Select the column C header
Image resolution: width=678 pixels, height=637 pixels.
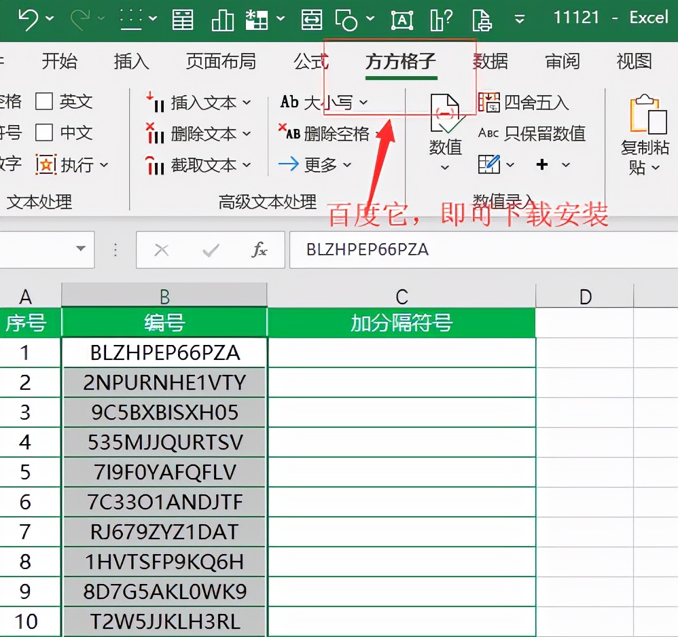coord(402,296)
